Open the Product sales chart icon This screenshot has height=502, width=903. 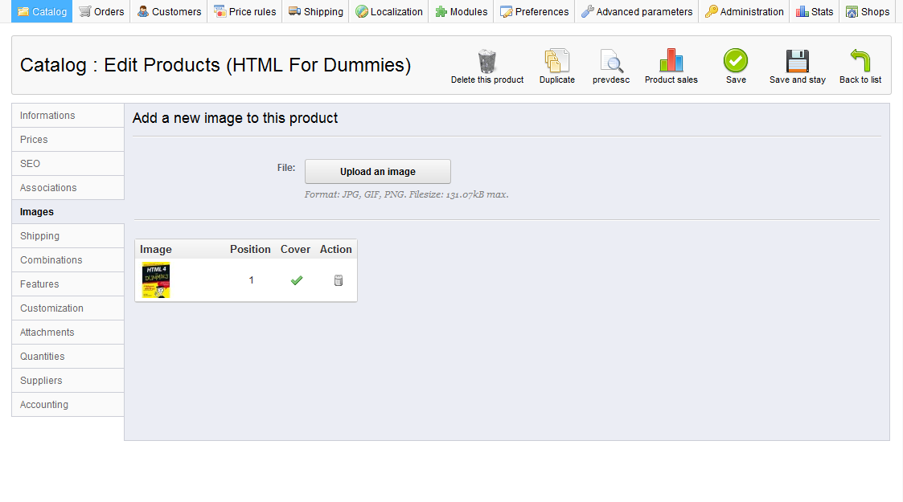[x=671, y=62]
